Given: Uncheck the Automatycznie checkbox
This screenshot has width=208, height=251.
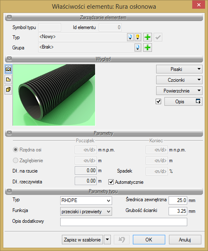Looking at the screenshot, I should click(111, 182).
